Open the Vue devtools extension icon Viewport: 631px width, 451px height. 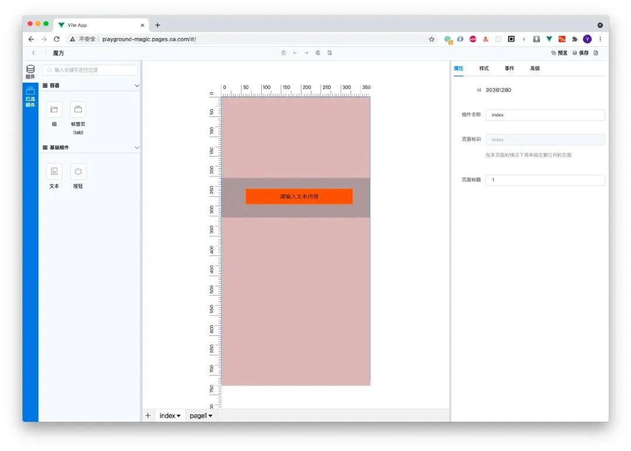pos(549,39)
